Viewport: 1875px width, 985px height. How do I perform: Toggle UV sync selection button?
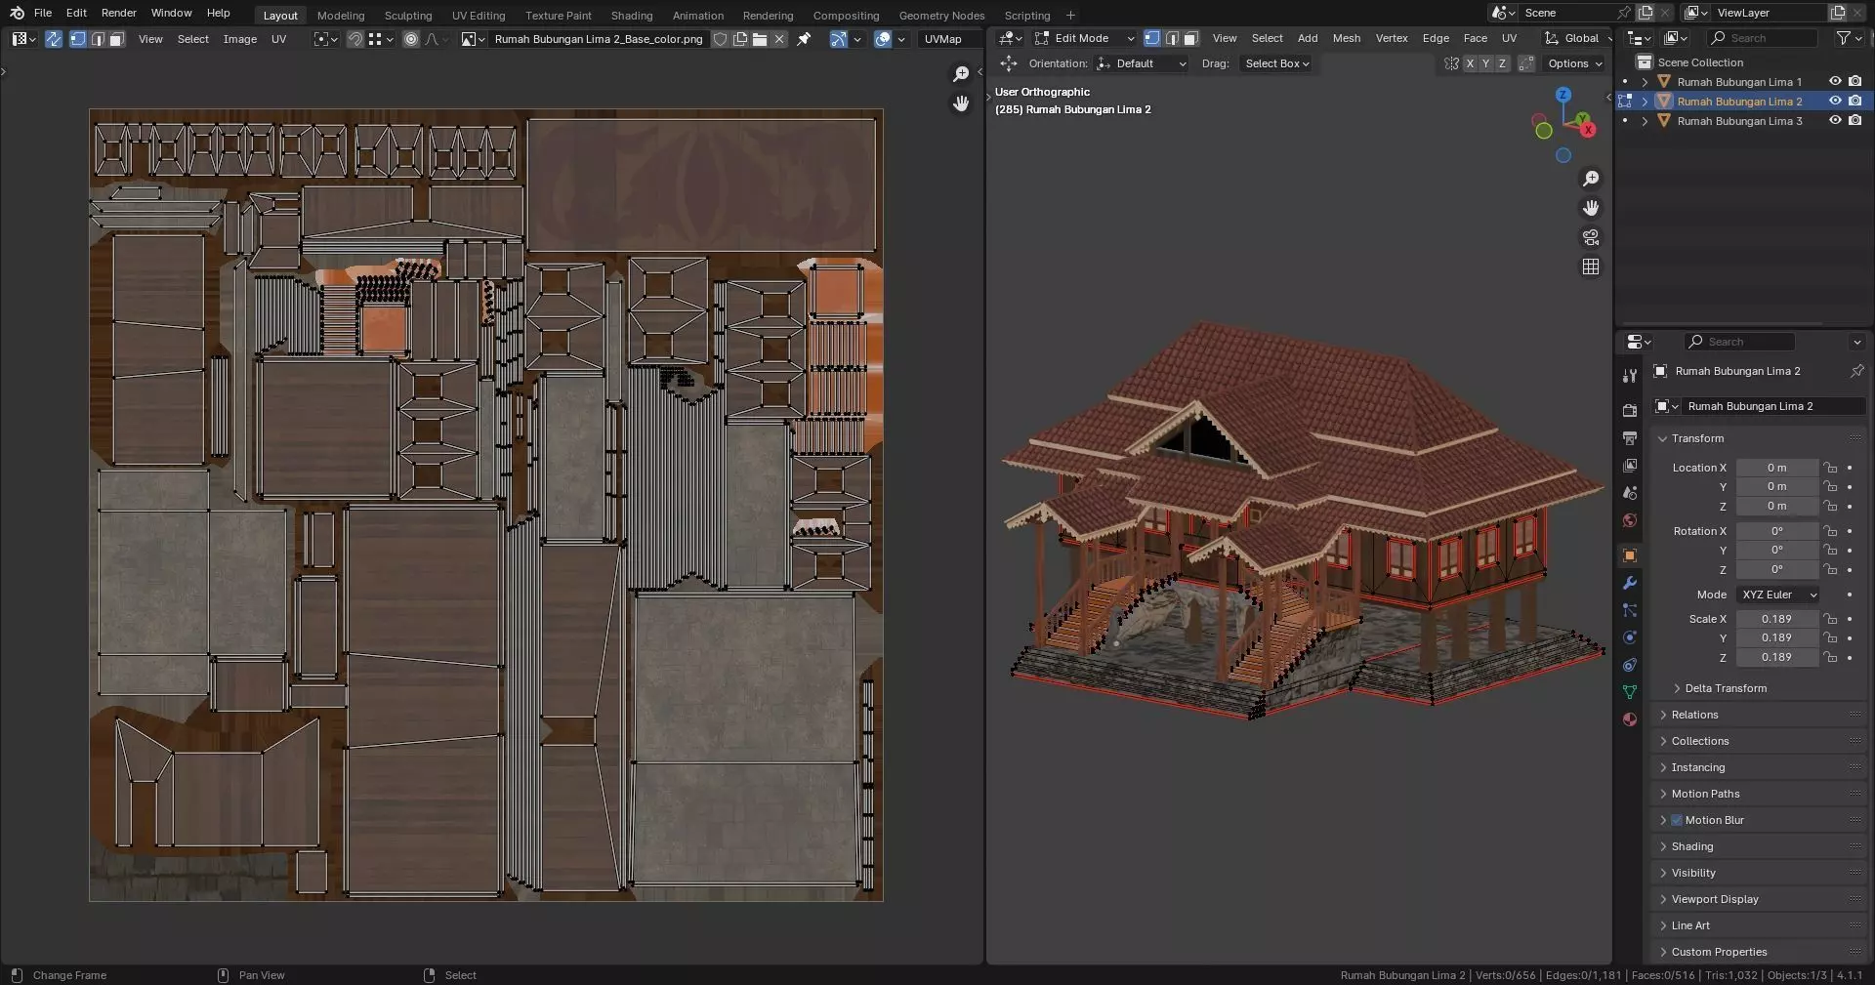click(54, 39)
